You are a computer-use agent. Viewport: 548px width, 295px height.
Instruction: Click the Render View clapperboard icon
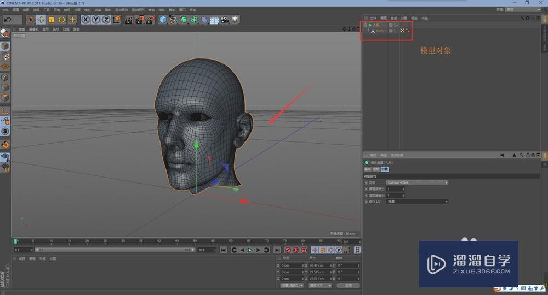tap(128, 20)
